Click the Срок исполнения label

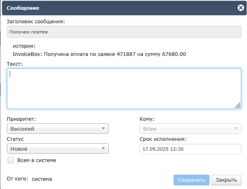tap(162, 139)
